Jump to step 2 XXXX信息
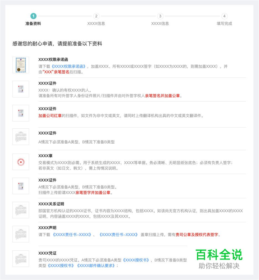 [97, 17]
